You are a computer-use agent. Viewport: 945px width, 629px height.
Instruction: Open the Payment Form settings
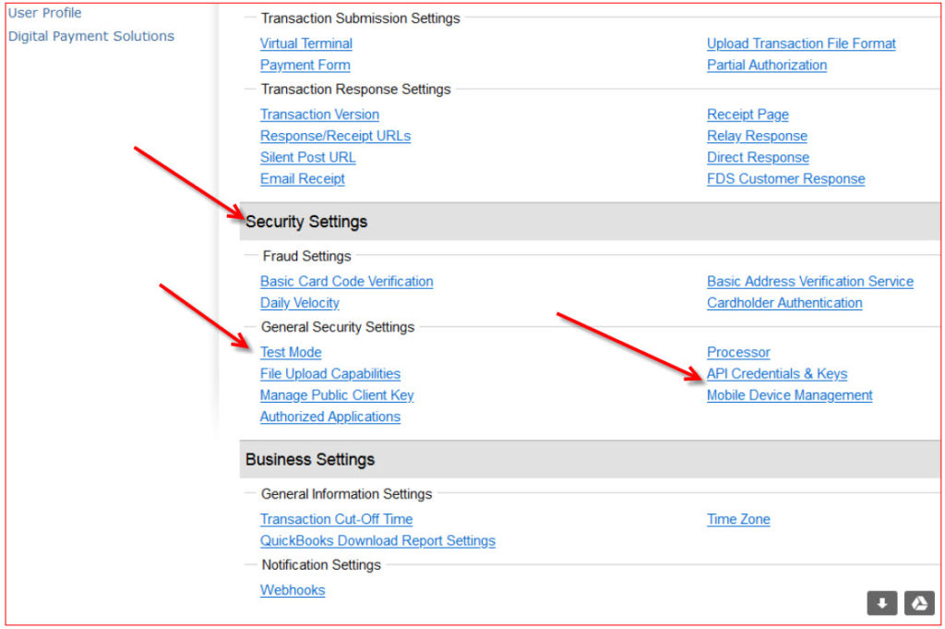coord(305,65)
